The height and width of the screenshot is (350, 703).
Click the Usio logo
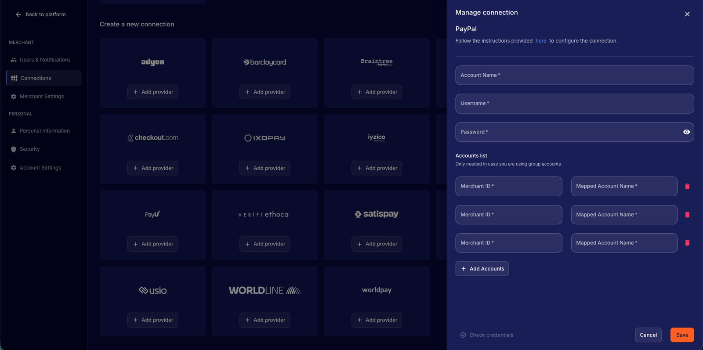[x=152, y=290]
